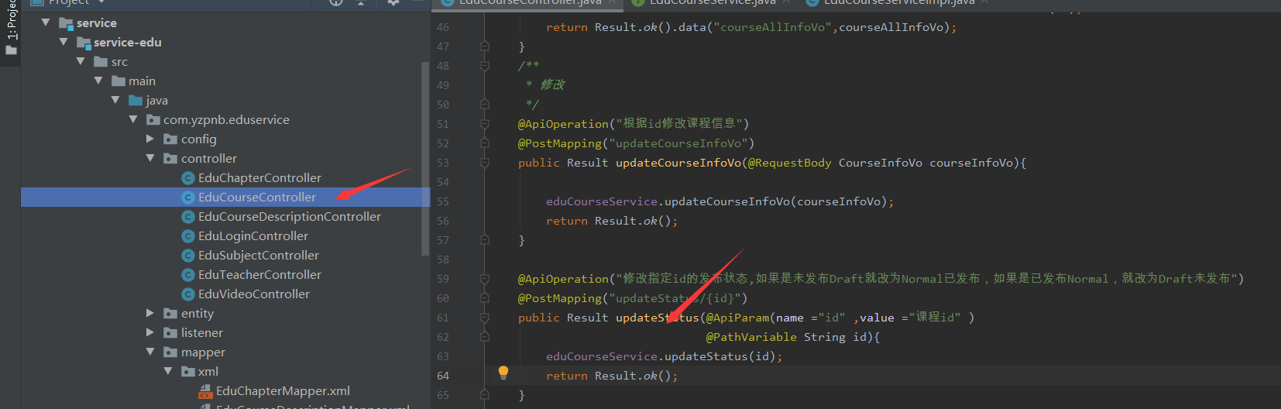Select EduCourseDescriptionController in the tree

[x=290, y=217]
